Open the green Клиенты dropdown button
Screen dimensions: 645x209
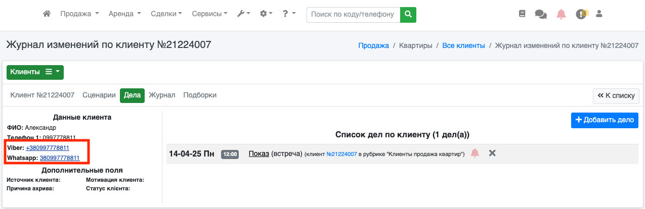[x=35, y=72]
